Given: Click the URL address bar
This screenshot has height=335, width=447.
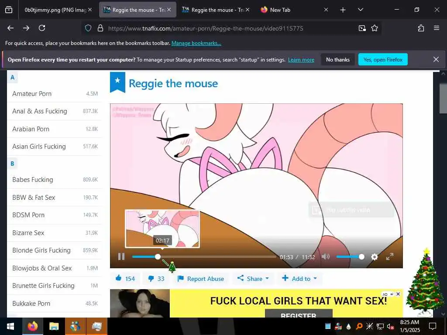Looking at the screenshot, I should 205,28.
